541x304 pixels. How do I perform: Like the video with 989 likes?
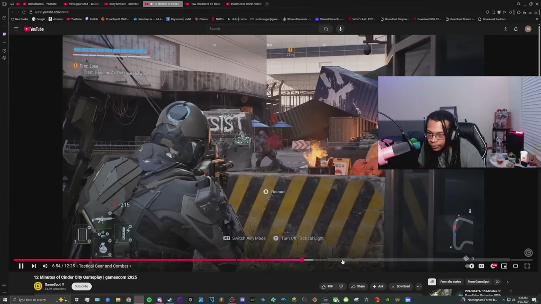pos(327,286)
